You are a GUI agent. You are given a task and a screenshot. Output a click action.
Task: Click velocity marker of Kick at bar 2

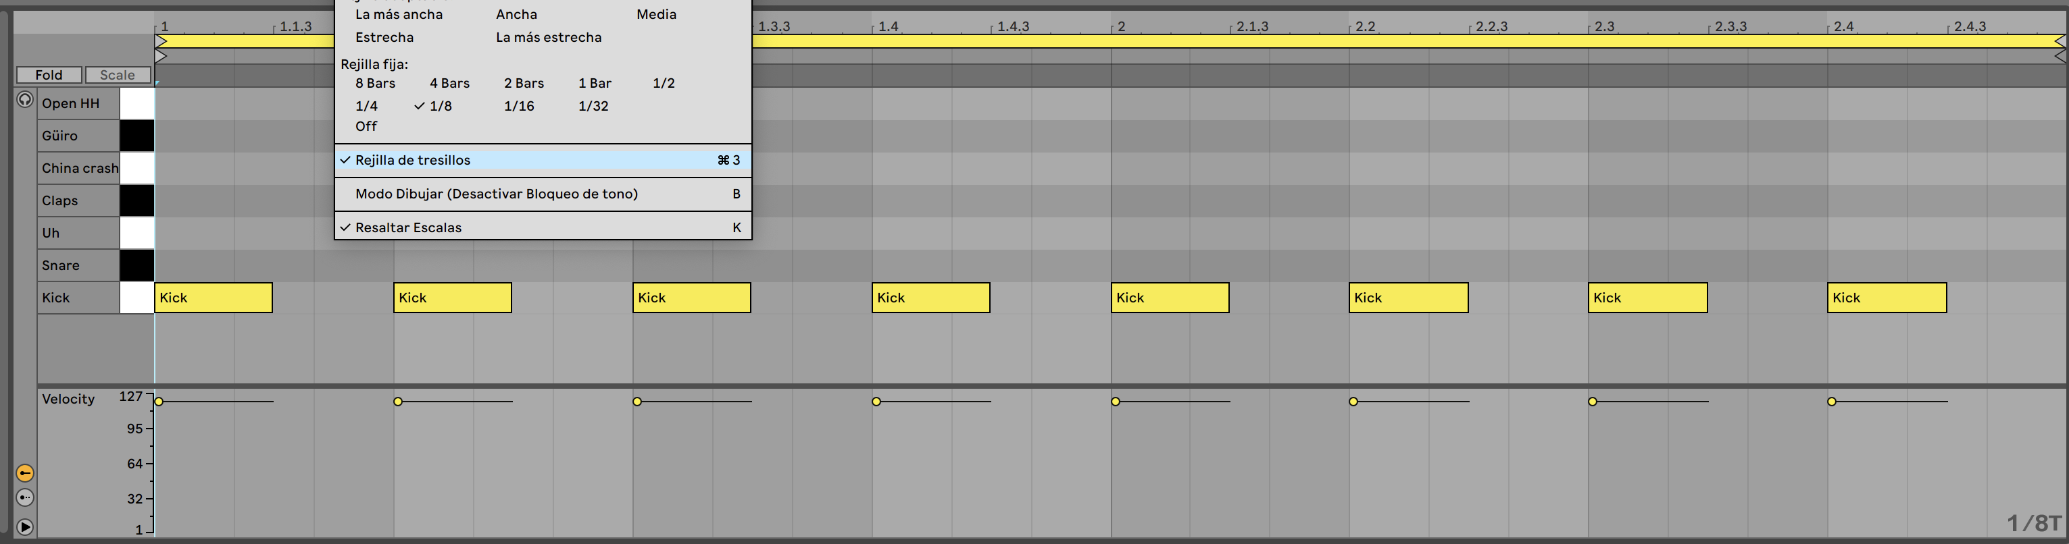pyautogui.click(x=1116, y=401)
